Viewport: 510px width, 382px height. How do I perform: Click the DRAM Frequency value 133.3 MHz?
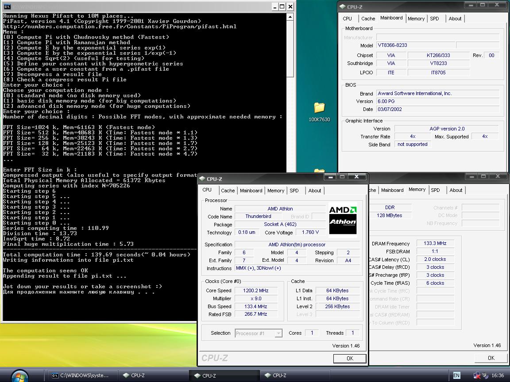pos(435,243)
